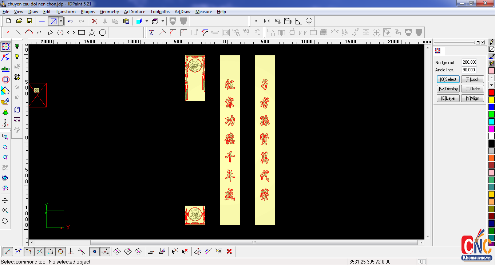Click the pan view cross-arrows tool

point(5,200)
